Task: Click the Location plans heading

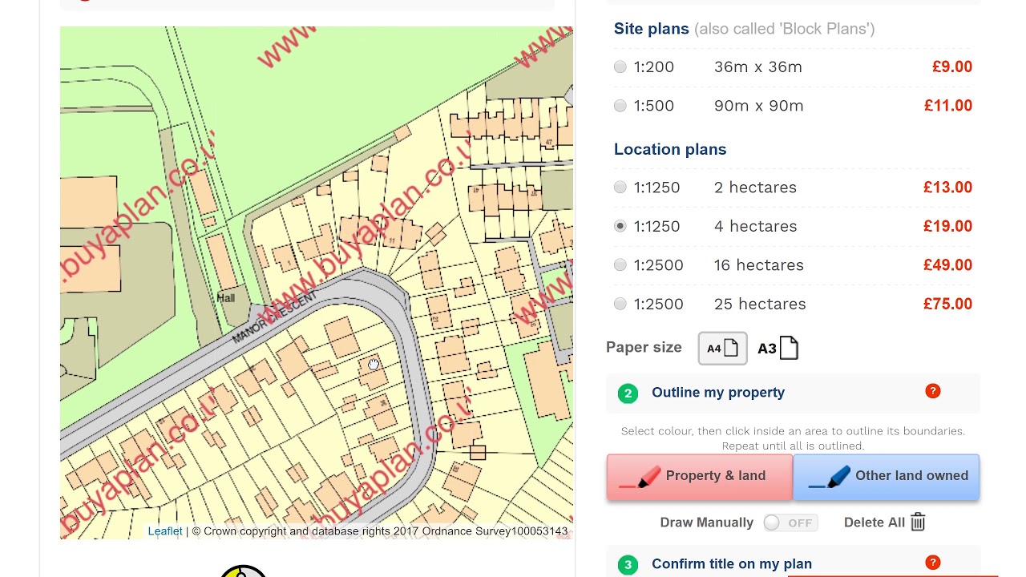Action: click(x=670, y=150)
